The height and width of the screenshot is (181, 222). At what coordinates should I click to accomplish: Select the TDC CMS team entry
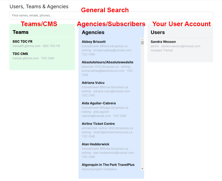(x=20, y=54)
